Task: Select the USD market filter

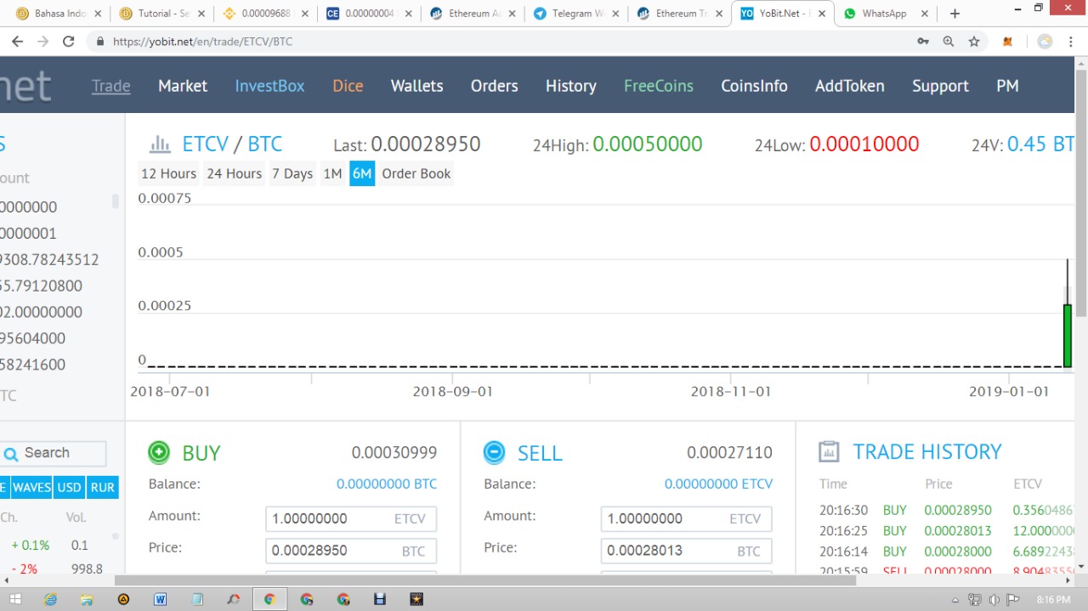Action: pyautogui.click(x=69, y=488)
